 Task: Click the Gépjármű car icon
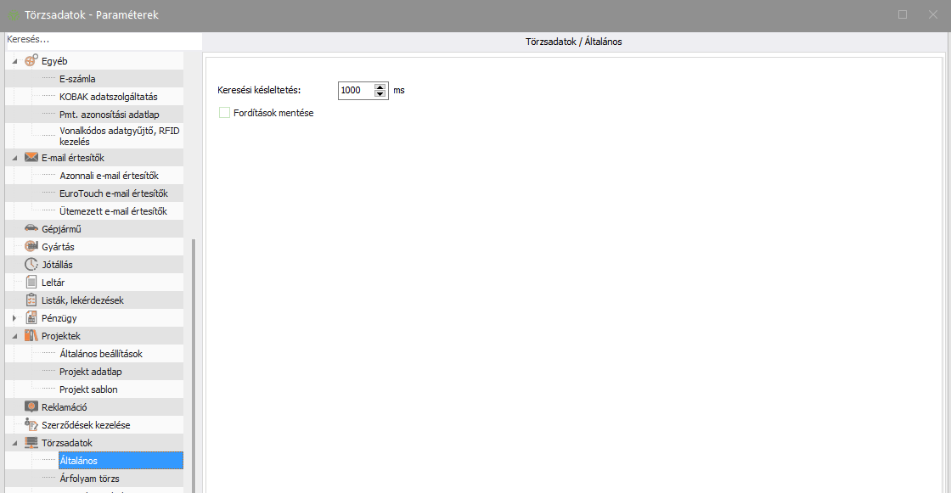[31, 229]
